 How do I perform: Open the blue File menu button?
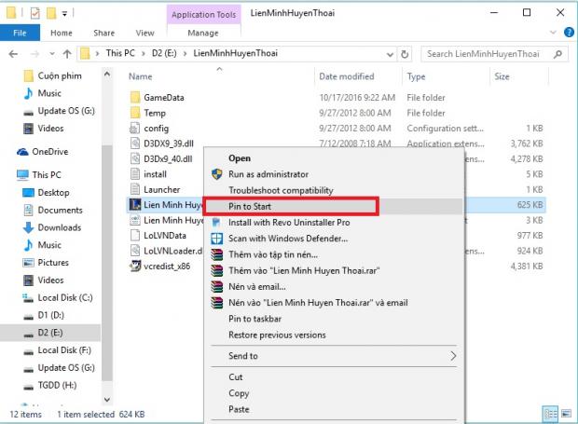pos(20,33)
